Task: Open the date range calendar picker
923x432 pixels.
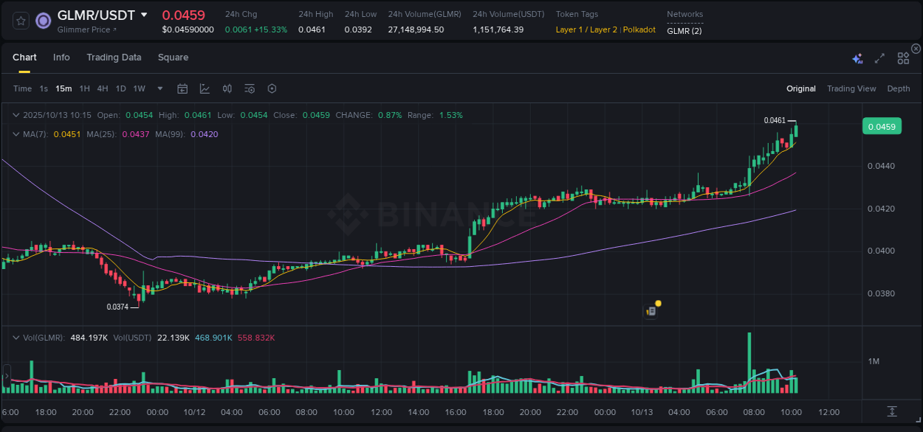Action: [182, 88]
